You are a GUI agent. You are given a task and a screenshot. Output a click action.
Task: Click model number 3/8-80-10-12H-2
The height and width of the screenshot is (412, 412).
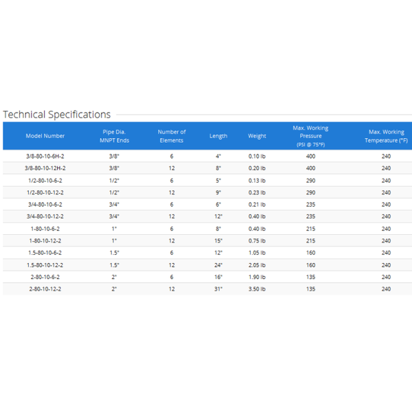[45, 168]
